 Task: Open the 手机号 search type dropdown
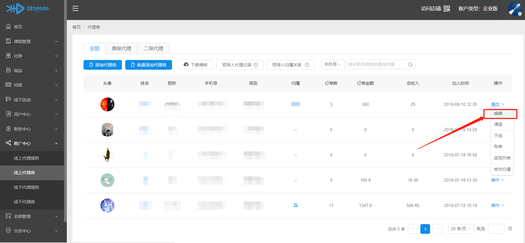pos(333,64)
